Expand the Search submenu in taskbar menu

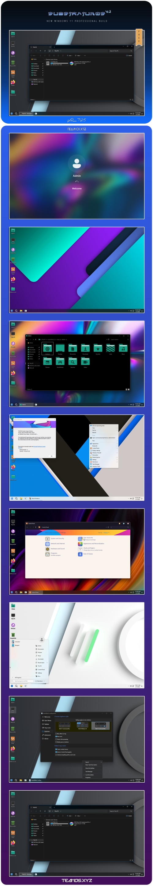(x=93, y=762)
